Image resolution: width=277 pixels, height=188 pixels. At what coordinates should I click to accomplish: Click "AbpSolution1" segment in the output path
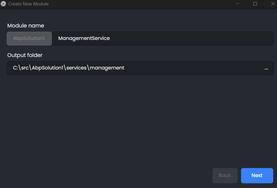pos(47,68)
